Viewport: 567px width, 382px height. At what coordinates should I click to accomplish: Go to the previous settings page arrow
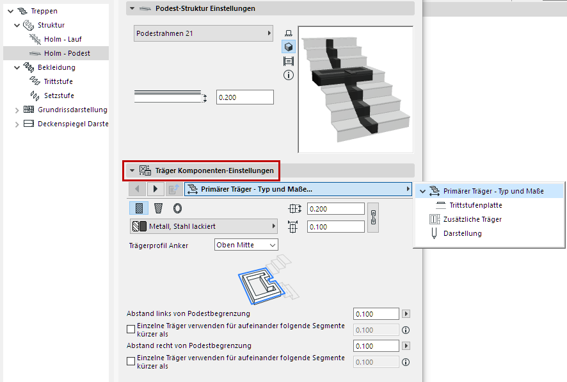(x=137, y=189)
